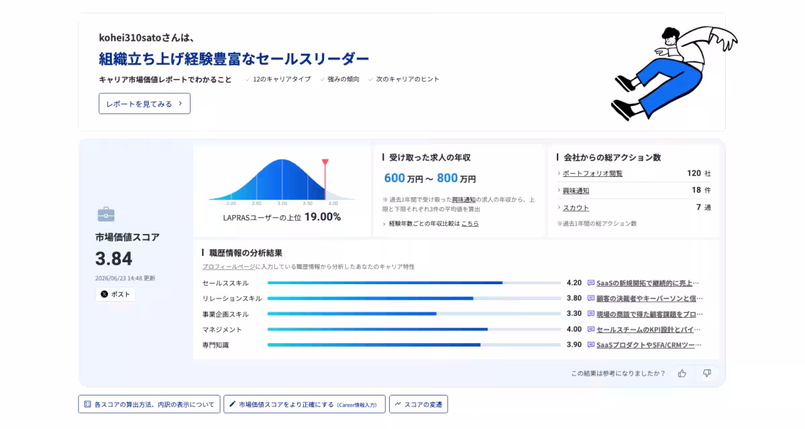805x429 pixels.
Task: Open こちら salary comparison link
Action: [470, 224]
